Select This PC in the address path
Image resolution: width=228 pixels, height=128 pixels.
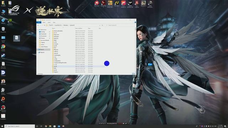[51, 25]
